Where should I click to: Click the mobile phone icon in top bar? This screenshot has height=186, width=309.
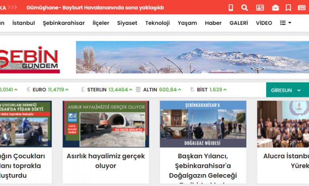pyautogui.click(x=231, y=8)
